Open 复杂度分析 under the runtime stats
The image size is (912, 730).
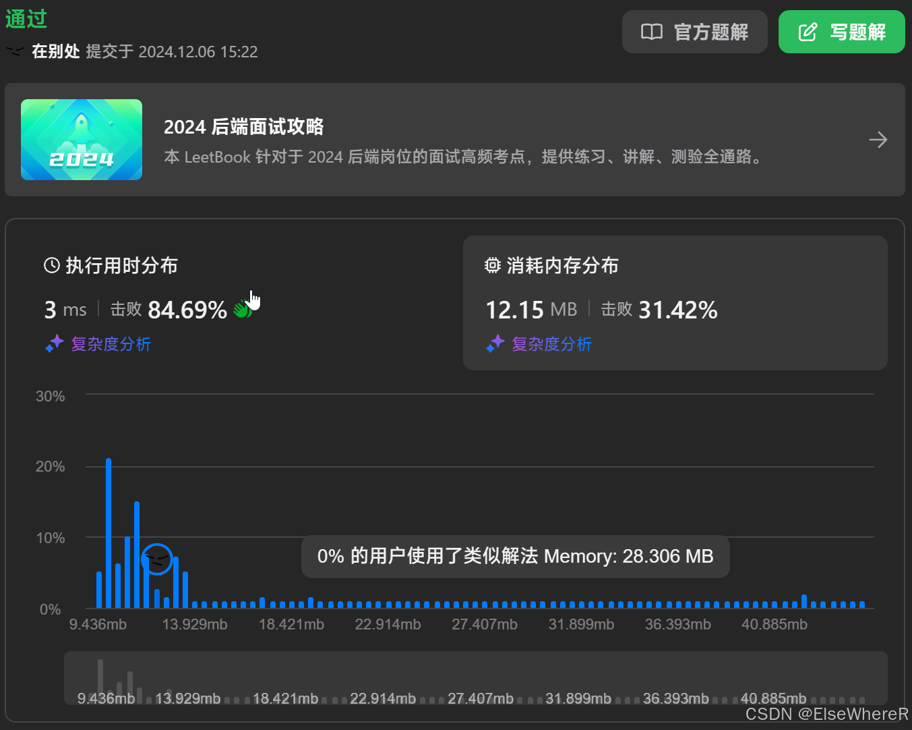[x=111, y=344]
